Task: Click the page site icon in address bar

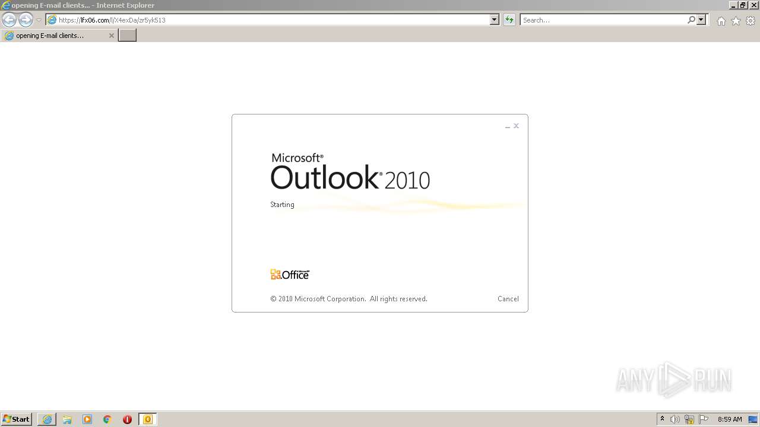Action: tap(52, 20)
